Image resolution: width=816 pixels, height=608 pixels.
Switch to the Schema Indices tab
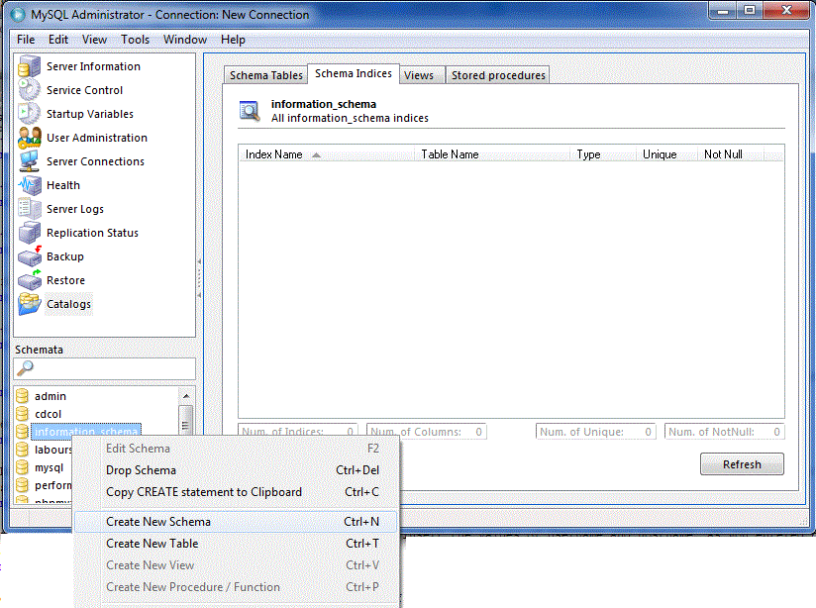(354, 74)
